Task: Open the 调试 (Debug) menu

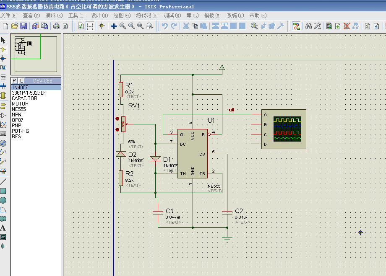Action: point(172,15)
